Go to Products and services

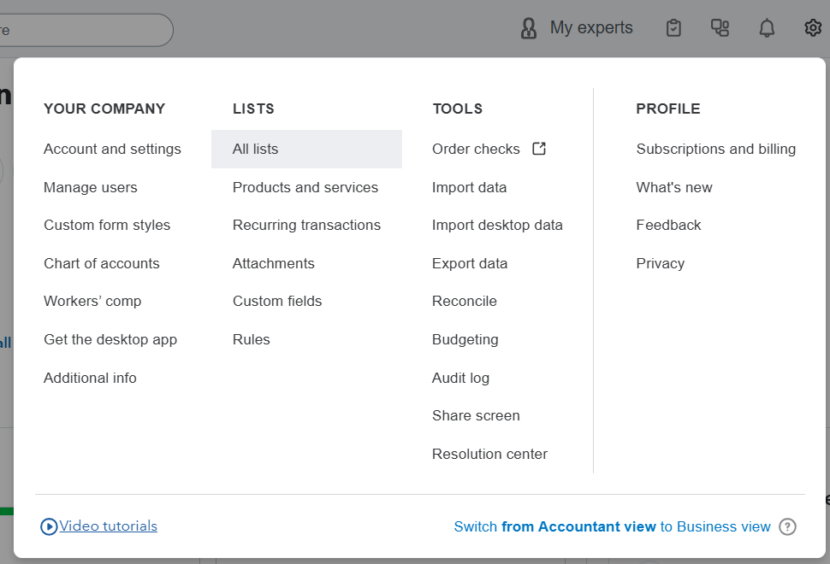click(x=305, y=187)
